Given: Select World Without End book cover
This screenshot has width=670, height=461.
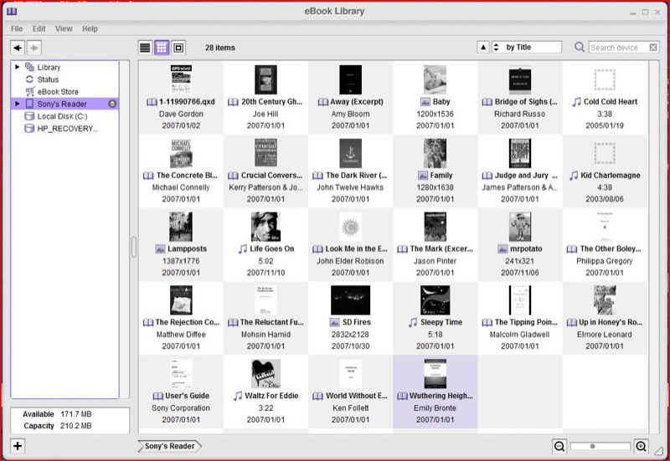Looking at the screenshot, I should [350, 373].
